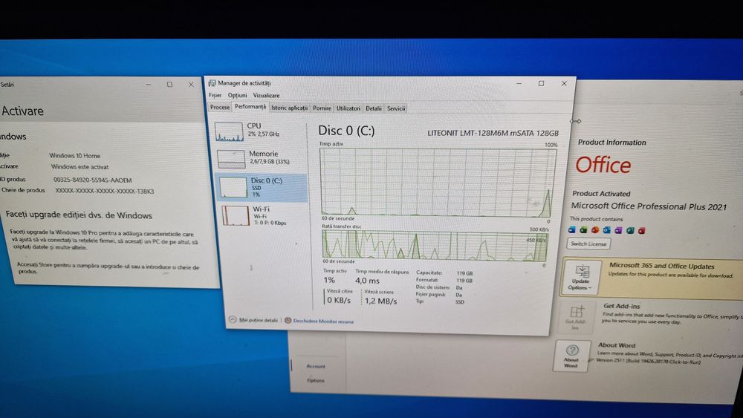Click the 1,2 MB/s write speed value

[380, 301]
